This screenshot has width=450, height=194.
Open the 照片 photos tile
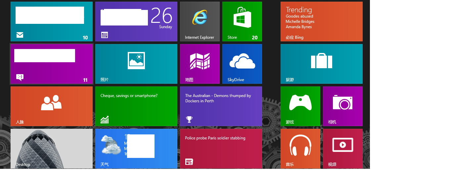pyautogui.click(x=136, y=64)
